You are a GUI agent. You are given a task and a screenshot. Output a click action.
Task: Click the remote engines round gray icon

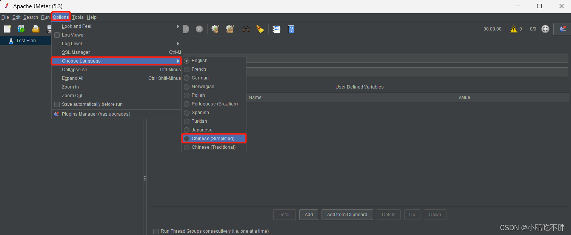[x=545, y=29]
